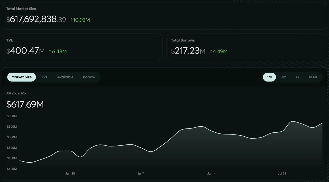The width and height of the screenshot is (329, 182).
Task: Click the $617.69M chart value
Action: (x=25, y=104)
